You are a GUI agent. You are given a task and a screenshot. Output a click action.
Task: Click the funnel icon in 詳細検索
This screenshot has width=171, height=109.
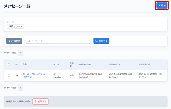pyautogui.click(x=9, y=41)
